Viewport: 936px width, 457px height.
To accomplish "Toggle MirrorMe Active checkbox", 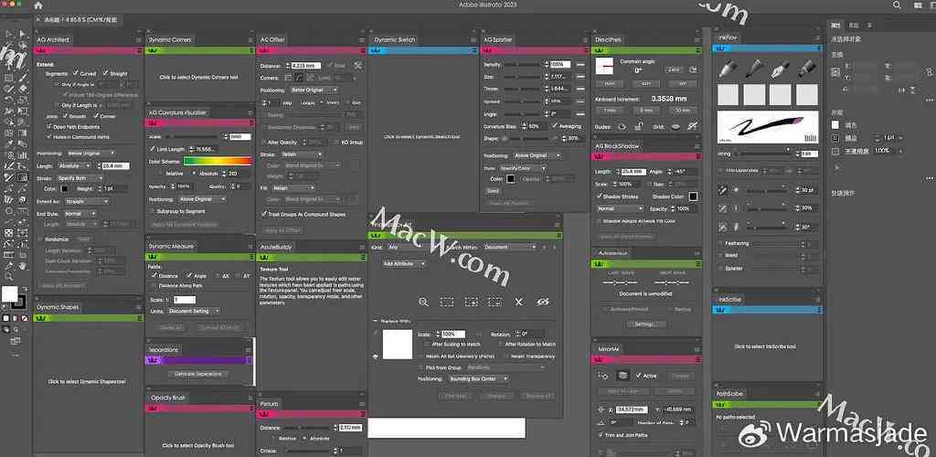I will 639,376.
